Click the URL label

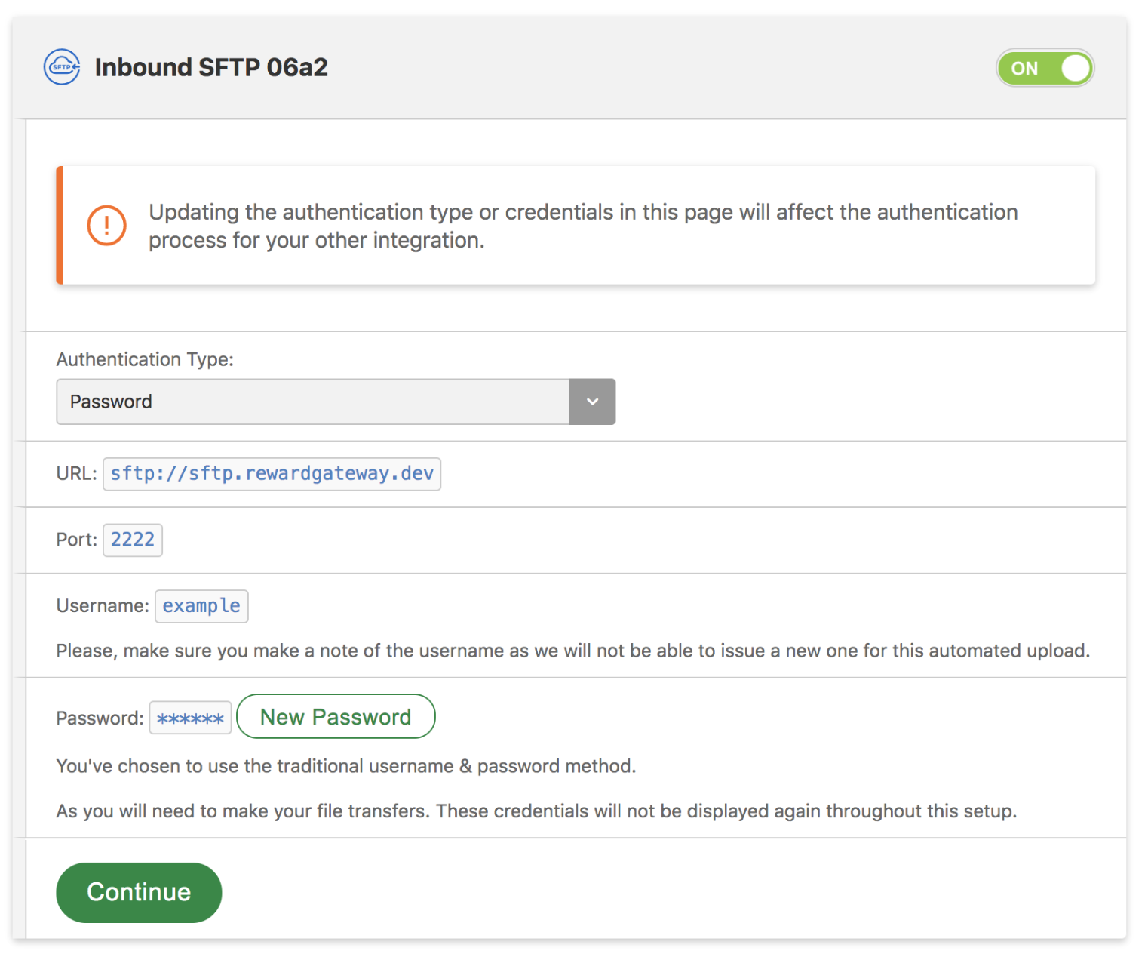click(76, 474)
